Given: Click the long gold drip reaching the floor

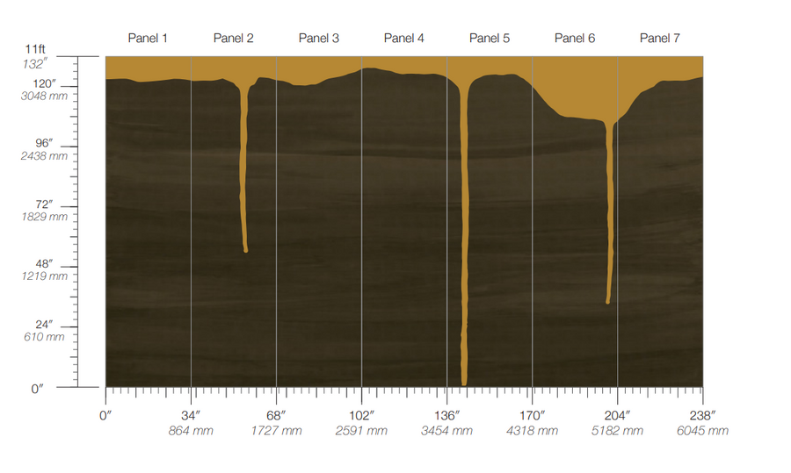Looking at the screenshot, I should 464,237.
